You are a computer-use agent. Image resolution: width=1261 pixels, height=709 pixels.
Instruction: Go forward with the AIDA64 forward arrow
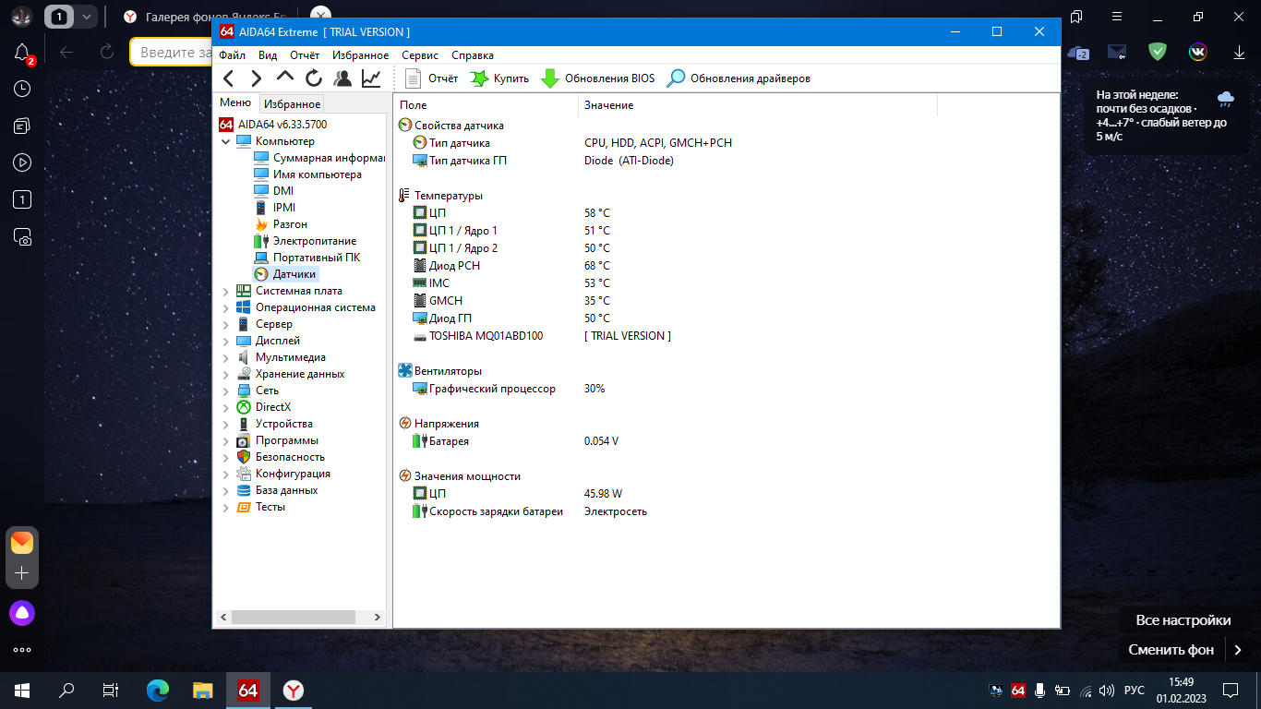[257, 78]
